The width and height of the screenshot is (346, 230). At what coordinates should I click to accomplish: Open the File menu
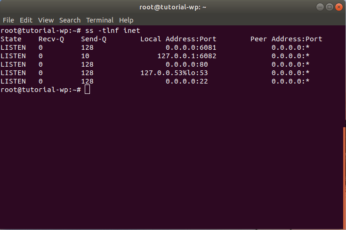(x=8, y=20)
